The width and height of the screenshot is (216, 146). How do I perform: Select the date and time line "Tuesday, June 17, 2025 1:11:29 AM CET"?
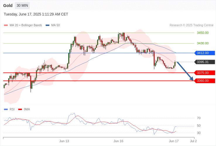point(36,14)
